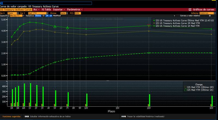Toggle the 1M relative curve option
This screenshot has height=120, width=218.
click(47, 16)
